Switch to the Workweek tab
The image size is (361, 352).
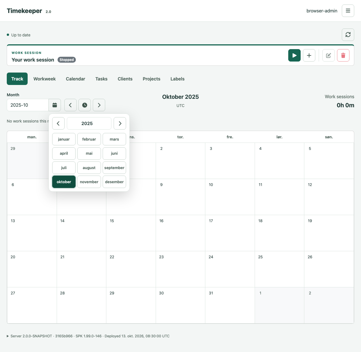click(x=45, y=79)
